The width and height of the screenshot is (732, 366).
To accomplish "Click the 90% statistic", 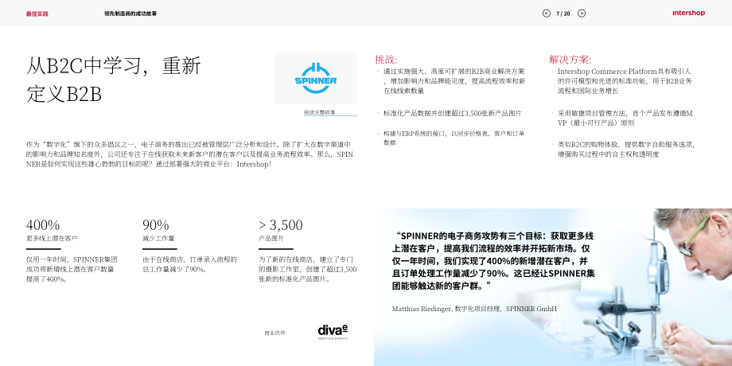I will (155, 225).
